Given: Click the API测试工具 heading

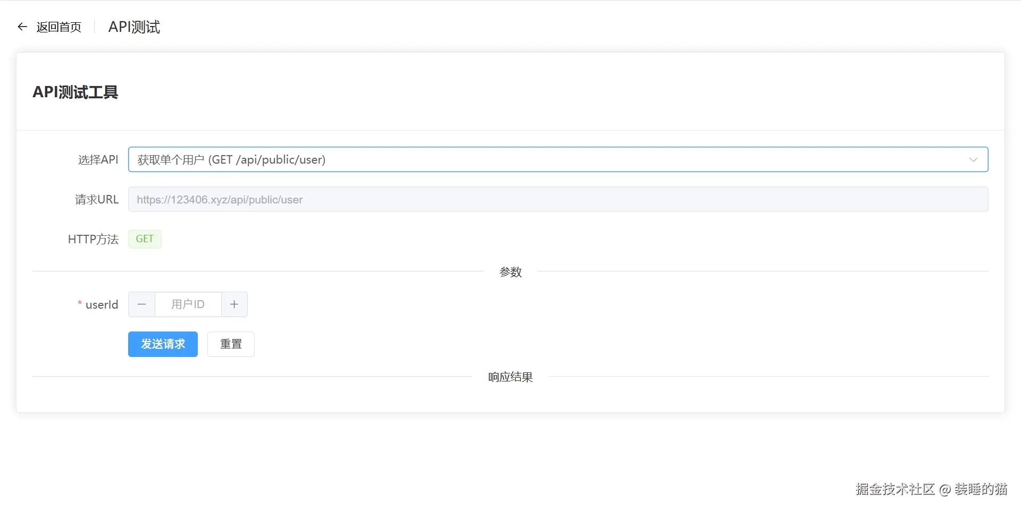Looking at the screenshot, I should [76, 92].
